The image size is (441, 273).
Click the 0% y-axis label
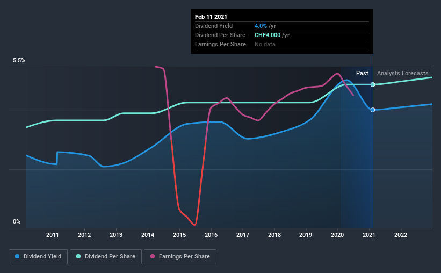pos(17,222)
